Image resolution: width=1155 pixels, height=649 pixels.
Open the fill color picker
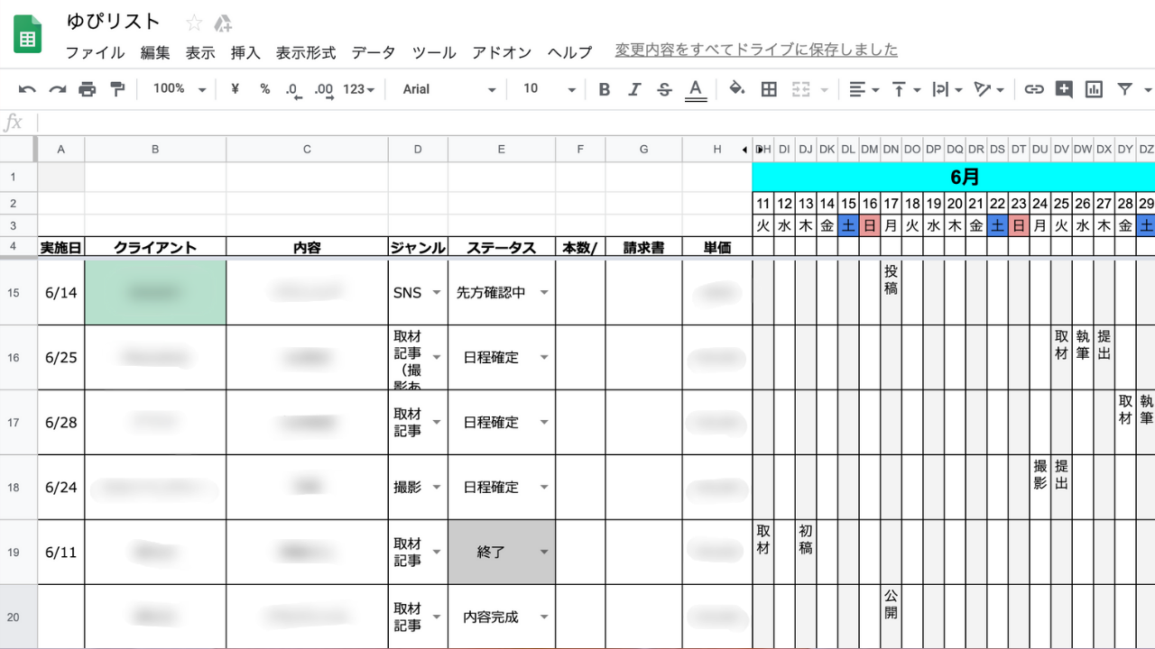click(x=736, y=89)
